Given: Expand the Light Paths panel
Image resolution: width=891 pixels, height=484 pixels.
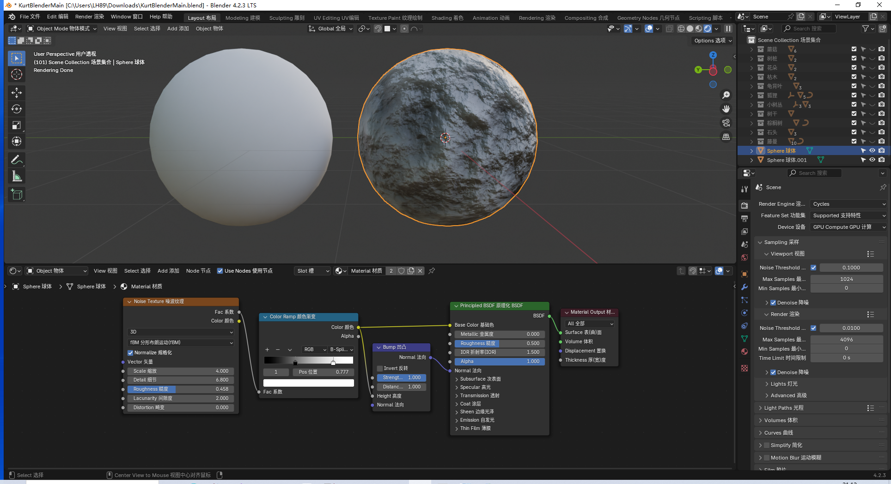Looking at the screenshot, I should (784, 408).
